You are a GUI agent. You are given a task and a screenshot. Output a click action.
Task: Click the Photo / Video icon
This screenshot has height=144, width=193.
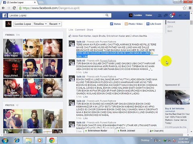click(126, 24)
